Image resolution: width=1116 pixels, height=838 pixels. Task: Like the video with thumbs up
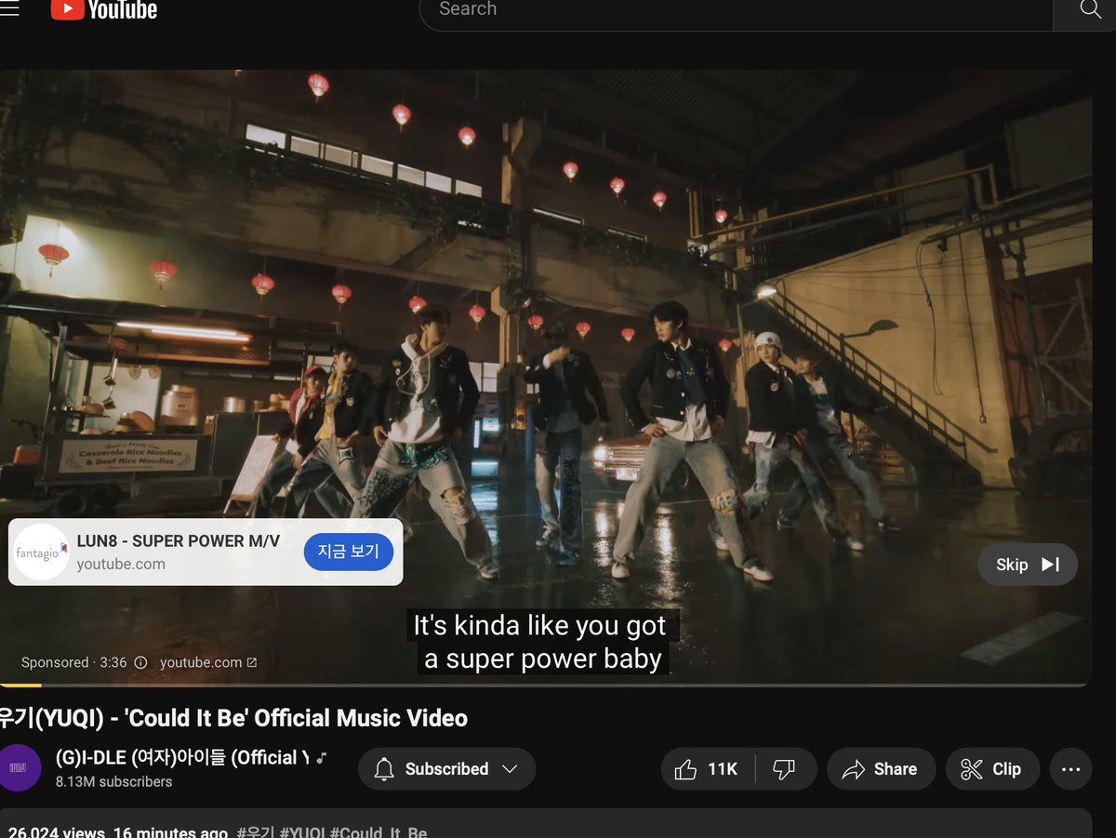coord(709,769)
